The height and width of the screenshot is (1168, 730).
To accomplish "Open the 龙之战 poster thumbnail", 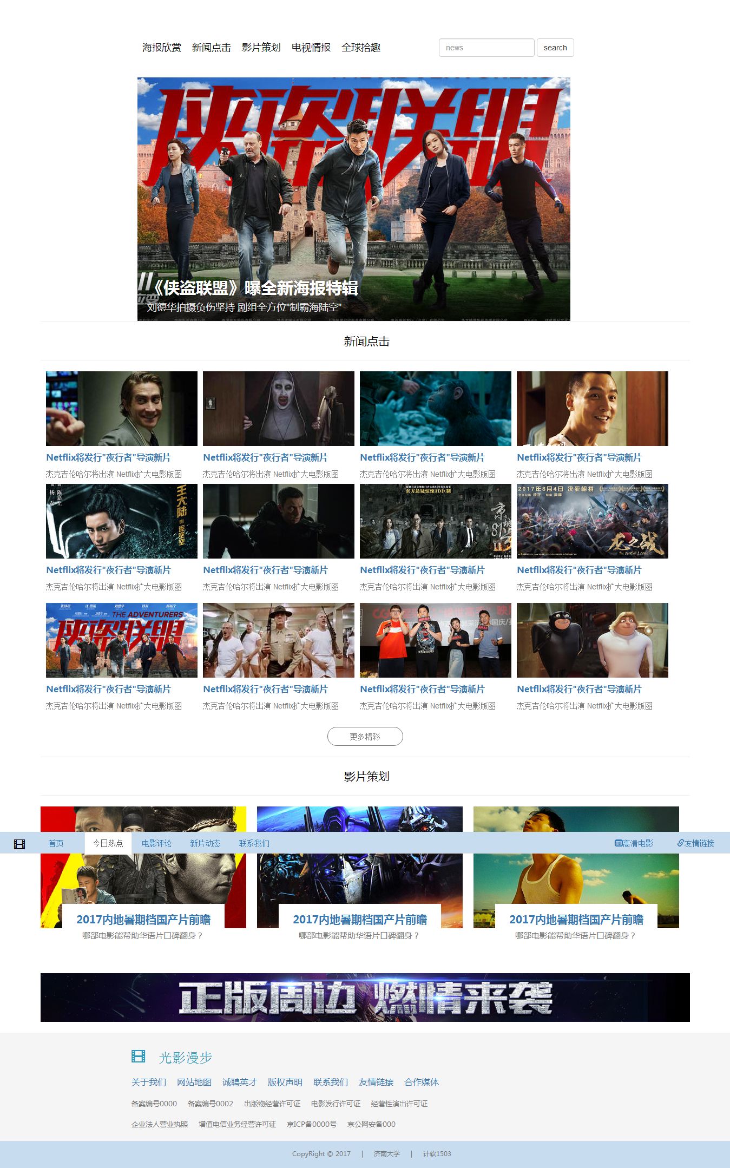I will coord(593,521).
